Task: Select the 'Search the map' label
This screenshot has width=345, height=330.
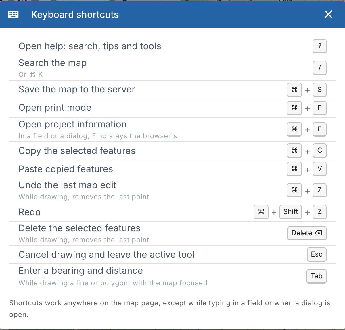Action: coord(53,63)
